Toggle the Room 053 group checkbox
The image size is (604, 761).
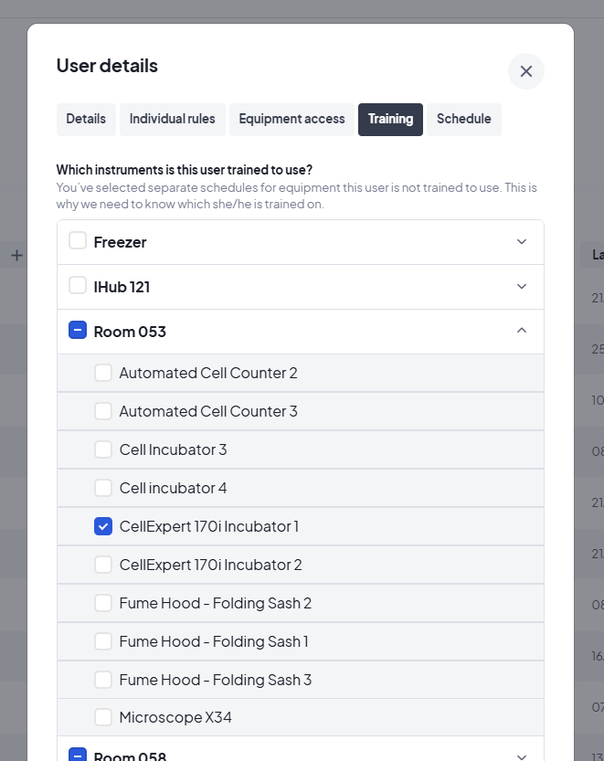78,331
